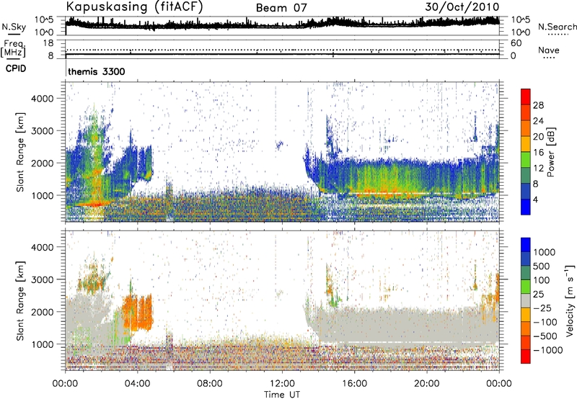Screen dimensions: 577x399
Task: Click the Slant Range label of power panel
Action: point(20,152)
